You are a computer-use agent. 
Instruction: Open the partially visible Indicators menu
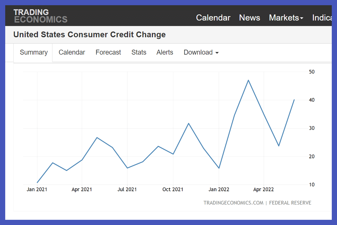(x=322, y=18)
